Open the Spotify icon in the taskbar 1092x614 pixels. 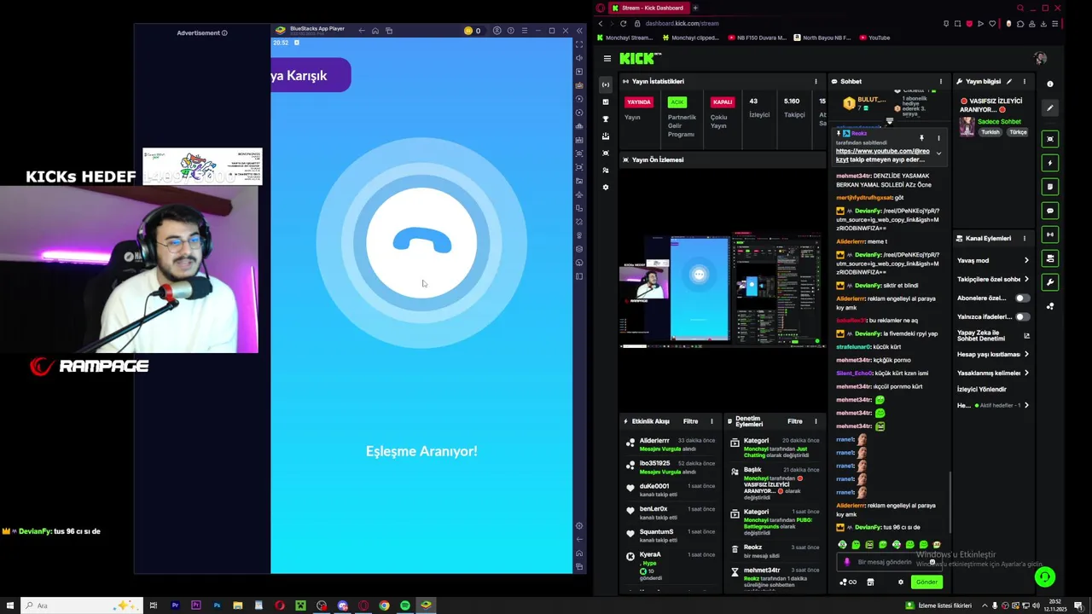[x=404, y=605]
